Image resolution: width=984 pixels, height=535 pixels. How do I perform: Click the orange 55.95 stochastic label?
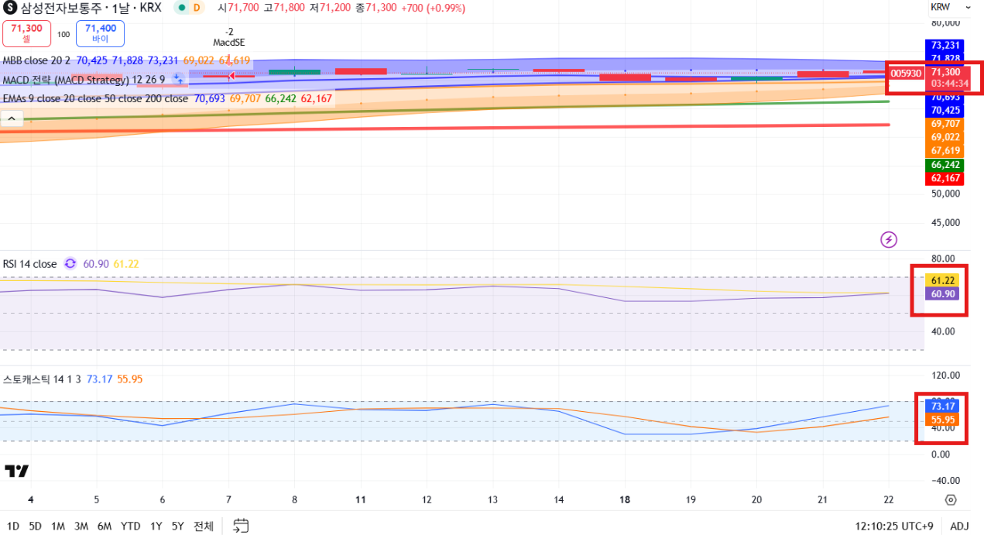pos(943,420)
